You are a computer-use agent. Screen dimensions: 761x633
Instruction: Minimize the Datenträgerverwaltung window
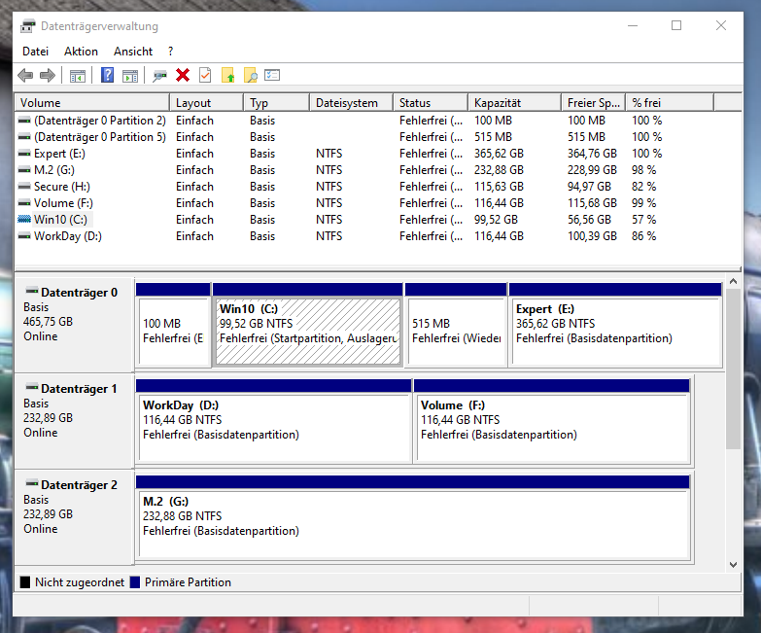click(633, 25)
